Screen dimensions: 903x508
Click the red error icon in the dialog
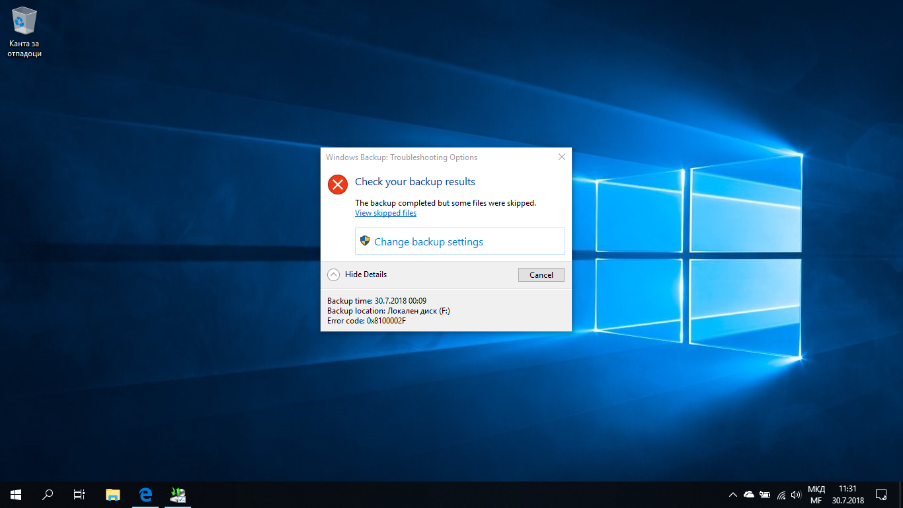pos(338,185)
